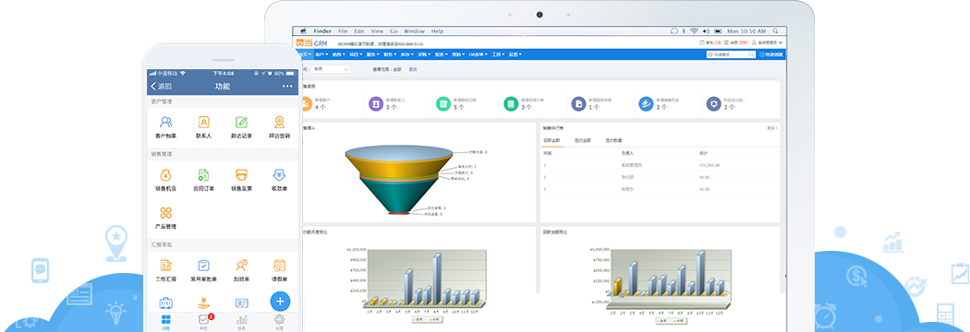Viewport: 970px width, 332px height.
Task: Switch to the 回款金额 ranking tab
Action: pyautogui.click(x=552, y=141)
